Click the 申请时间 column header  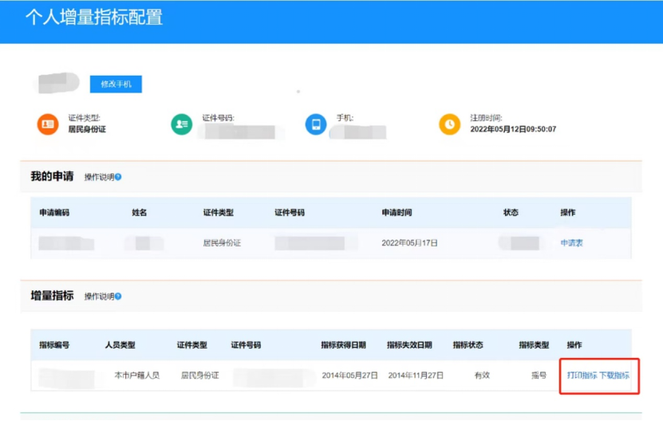397,213
